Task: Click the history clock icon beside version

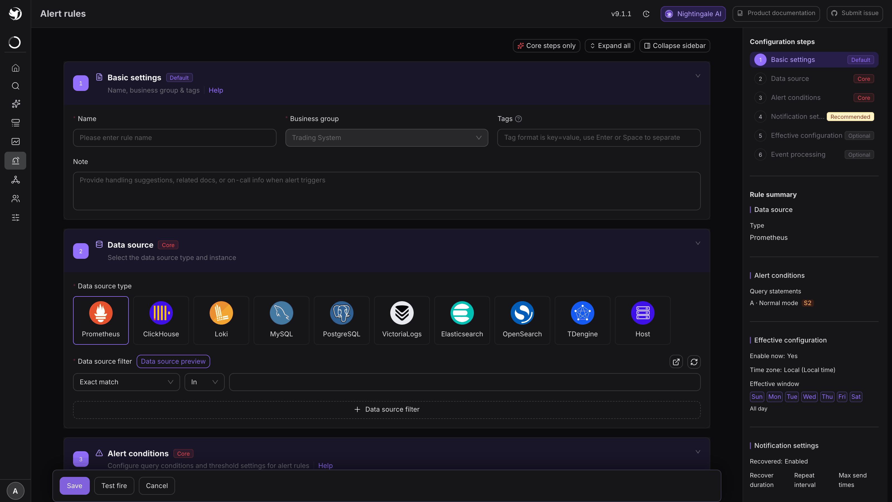Action: pyautogui.click(x=646, y=14)
